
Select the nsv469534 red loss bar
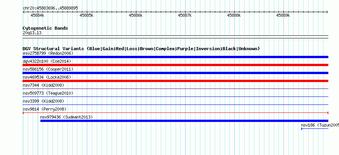coord(175,81)
